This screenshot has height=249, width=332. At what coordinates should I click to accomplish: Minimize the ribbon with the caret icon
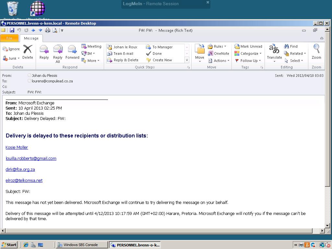pos(322,38)
